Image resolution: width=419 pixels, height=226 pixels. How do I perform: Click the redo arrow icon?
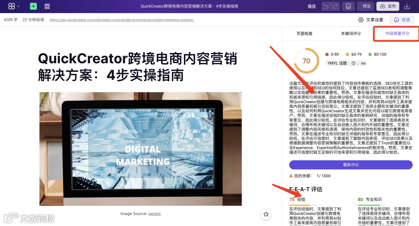(335, 6)
